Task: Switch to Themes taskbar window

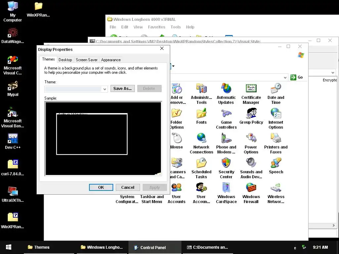Action: (x=49, y=247)
